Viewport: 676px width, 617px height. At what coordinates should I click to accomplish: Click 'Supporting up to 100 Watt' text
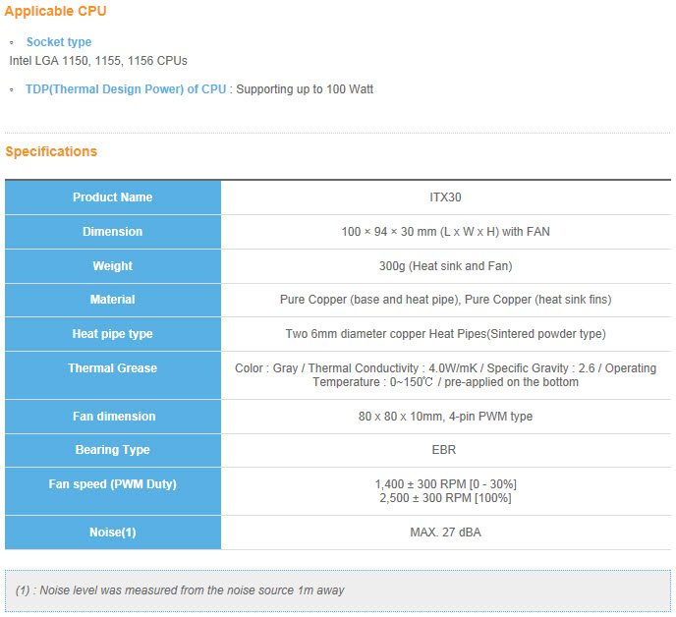pos(305,88)
